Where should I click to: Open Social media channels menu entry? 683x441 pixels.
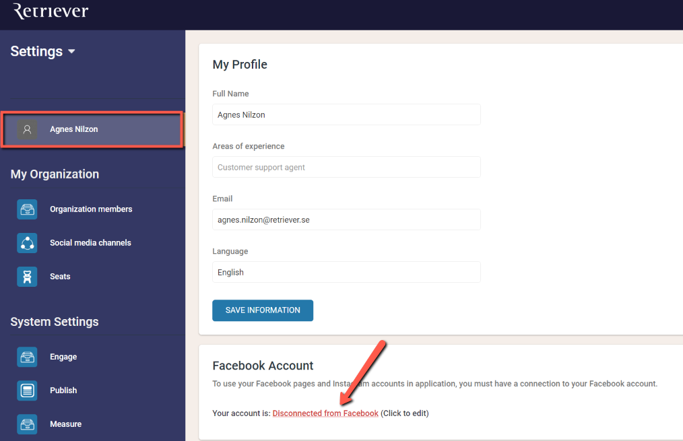[90, 243]
